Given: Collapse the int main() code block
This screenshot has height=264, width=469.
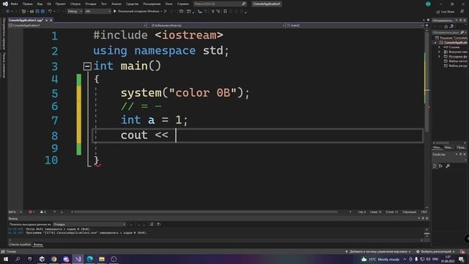Looking at the screenshot, I should click(87, 66).
